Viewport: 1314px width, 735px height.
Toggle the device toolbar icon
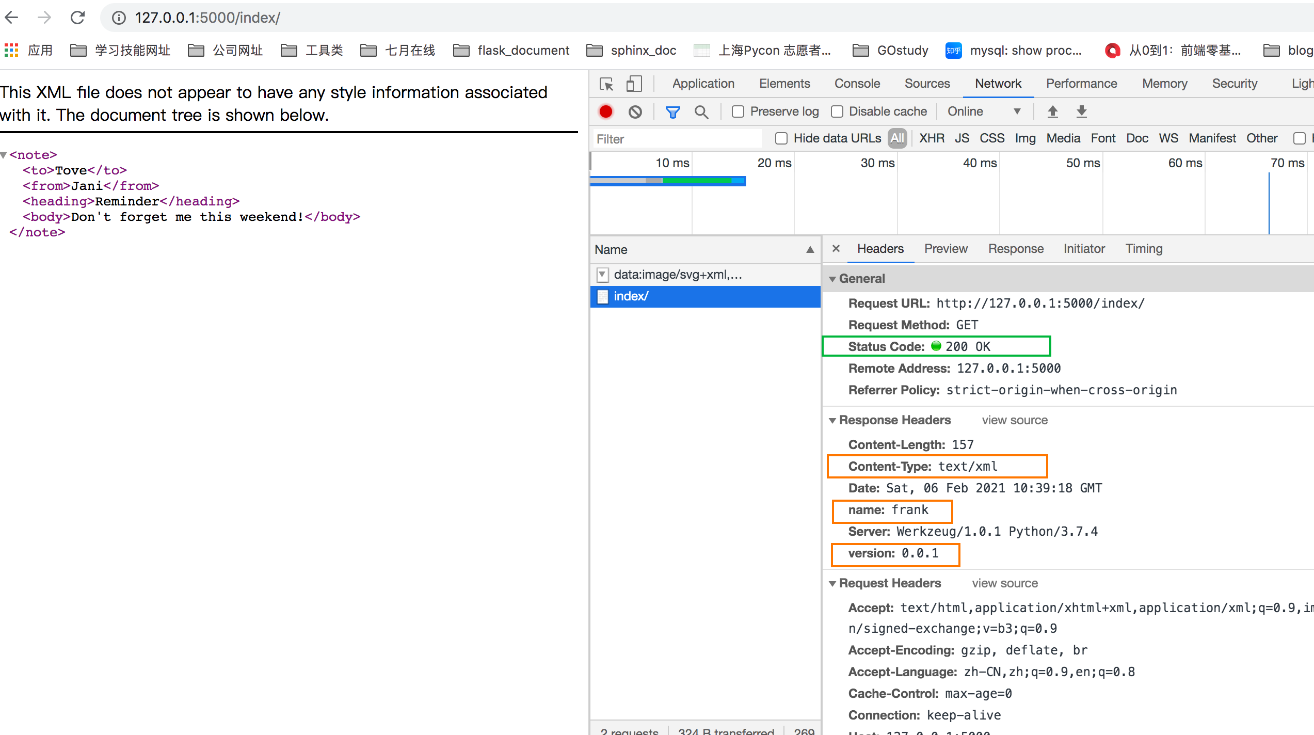[634, 84]
